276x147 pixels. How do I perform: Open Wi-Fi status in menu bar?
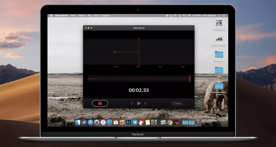(175, 16)
